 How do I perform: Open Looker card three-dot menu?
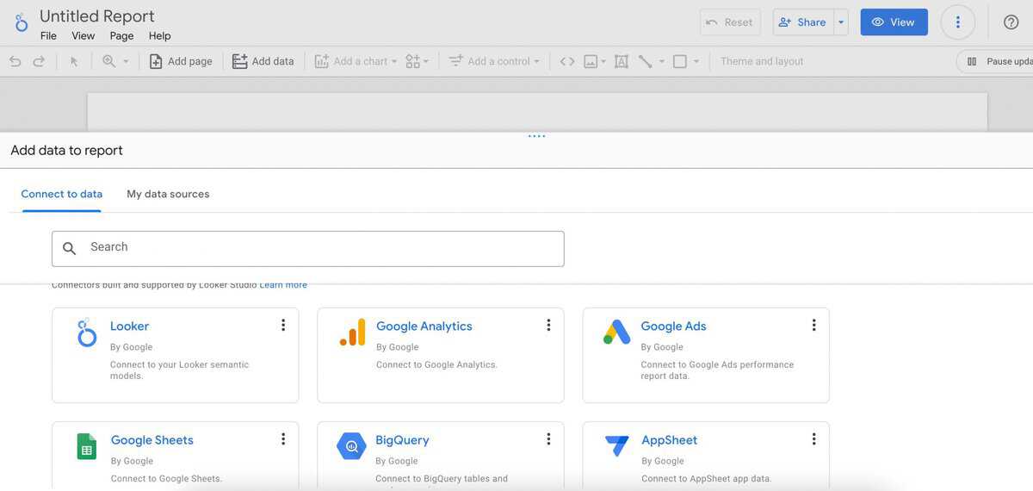pos(282,325)
